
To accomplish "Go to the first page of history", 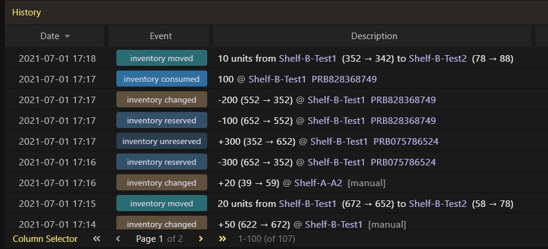I will [96, 239].
